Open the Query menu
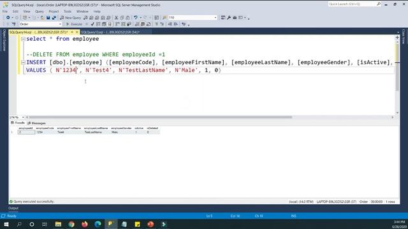Image resolution: width=408 pixels, height=229 pixels. [40, 11]
